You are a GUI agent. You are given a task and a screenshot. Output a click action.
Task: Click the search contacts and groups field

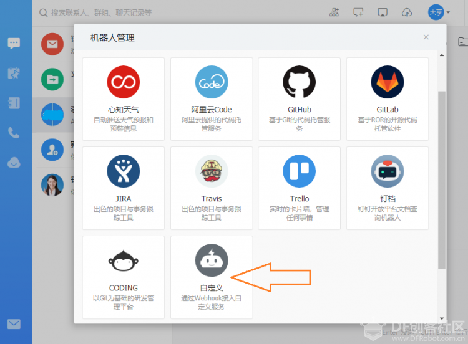click(102, 13)
